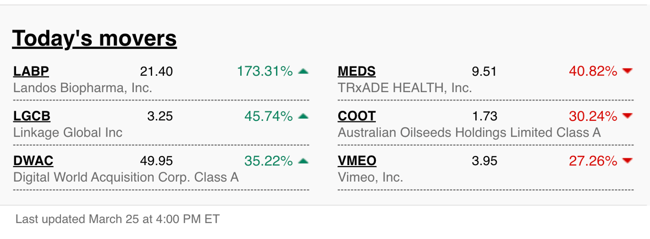Viewport: 650px width, 239px height.
Task: Open the VMEO ticker link
Action: coord(357,161)
